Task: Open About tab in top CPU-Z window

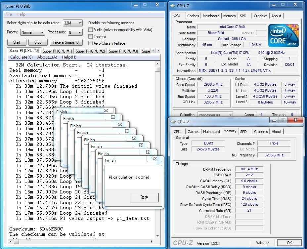Action: point(276,16)
